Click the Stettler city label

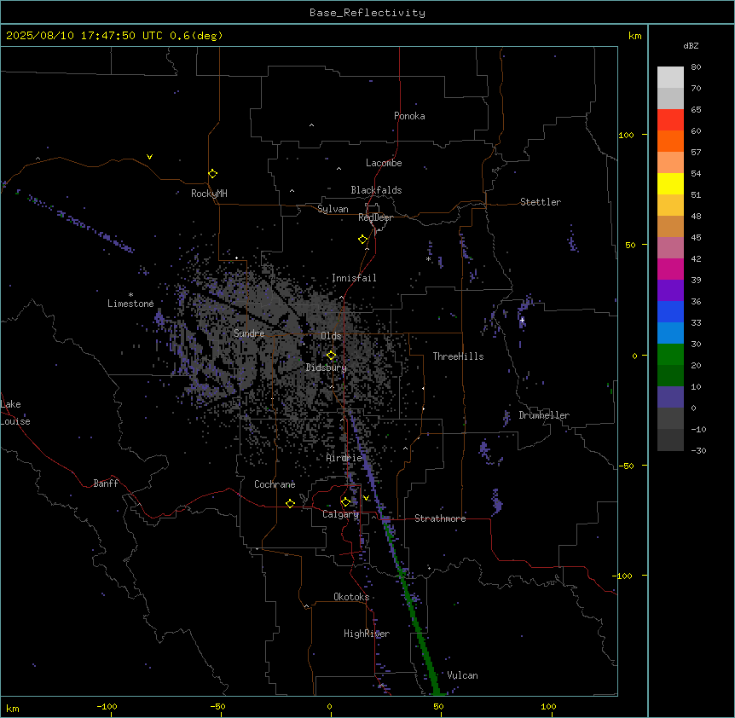point(541,202)
